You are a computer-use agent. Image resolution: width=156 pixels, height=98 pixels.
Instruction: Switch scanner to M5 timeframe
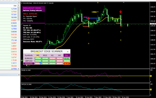(38, 55)
